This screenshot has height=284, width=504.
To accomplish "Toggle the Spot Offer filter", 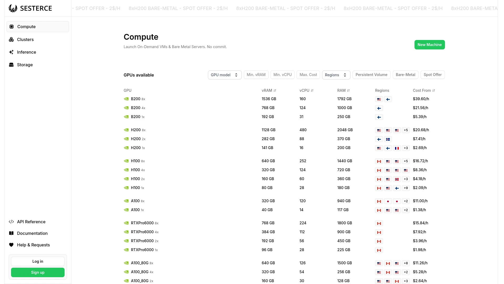I will pyautogui.click(x=432, y=75).
